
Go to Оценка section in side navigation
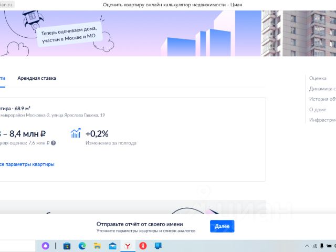click(x=318, y=78)
